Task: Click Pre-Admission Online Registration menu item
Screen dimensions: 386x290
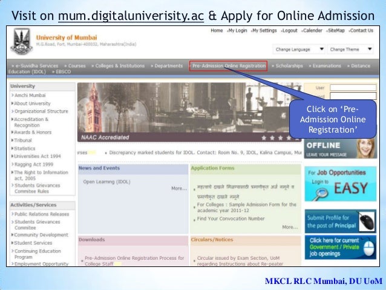Action: click(229, 66)
